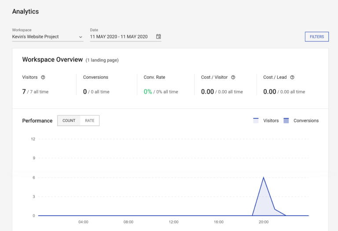Click the y-axis label 9
Screen dimensions: 338x231
tap(34, 158)
